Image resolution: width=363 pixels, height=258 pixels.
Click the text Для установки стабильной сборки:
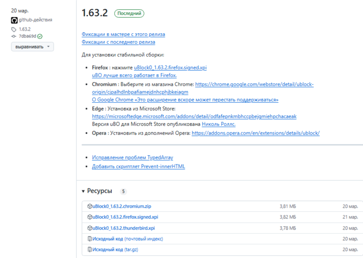coord(123,55)
